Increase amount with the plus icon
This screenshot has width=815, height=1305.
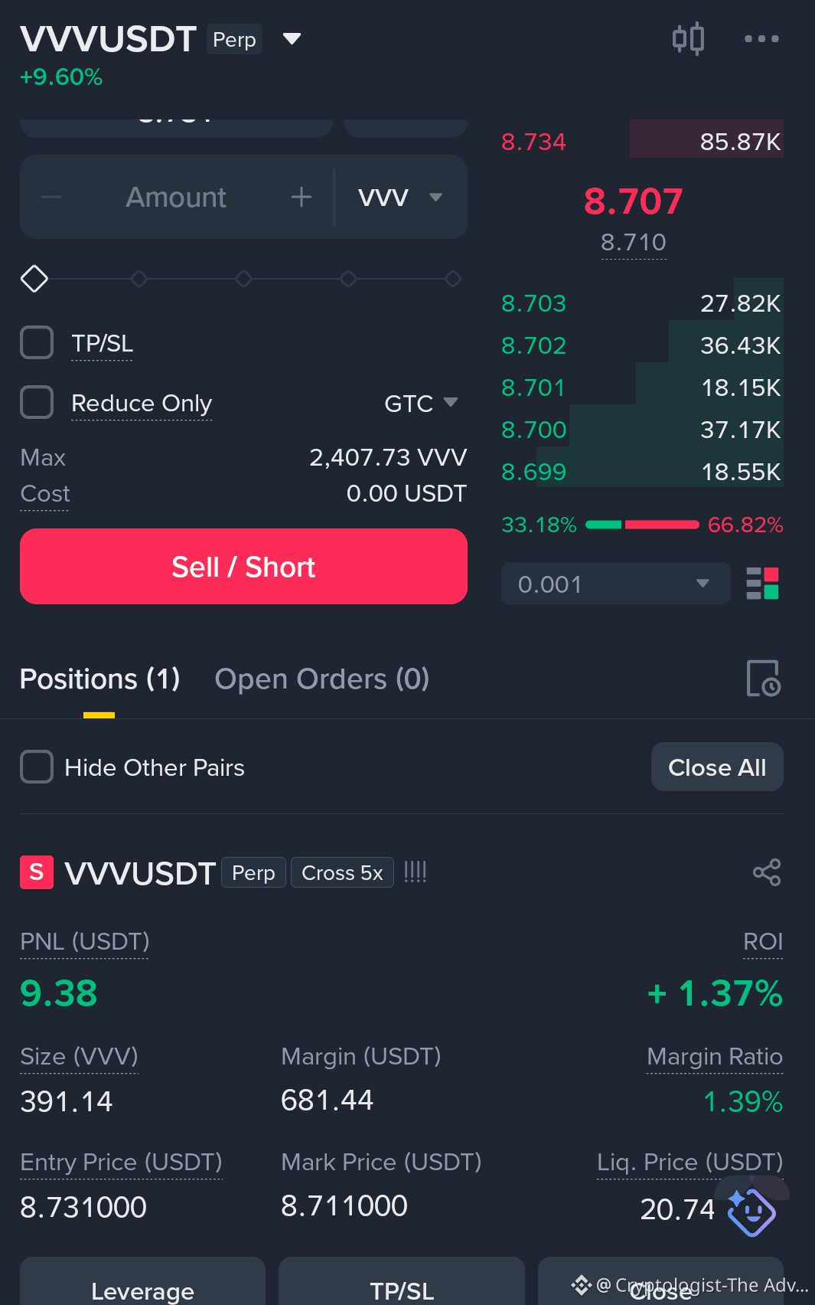pos(301,198)
